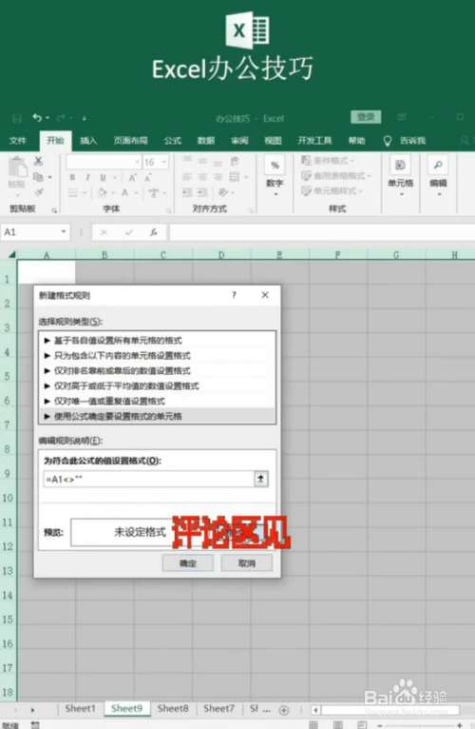Toggle Underline formatting
This screenshot has height=729, width=475.
point(104,178)
